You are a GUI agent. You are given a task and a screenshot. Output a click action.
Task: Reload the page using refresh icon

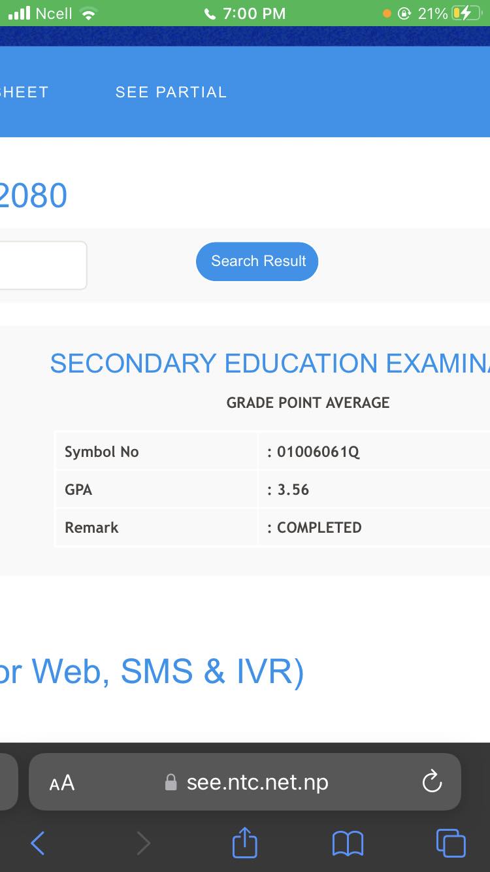pos(432,781)
